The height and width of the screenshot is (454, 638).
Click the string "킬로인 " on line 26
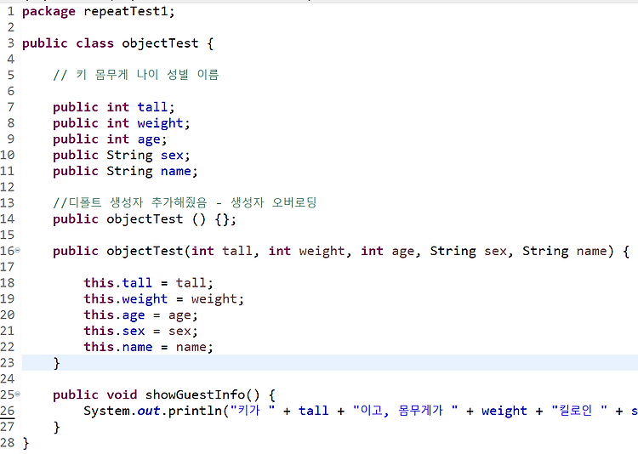pyautogui.click(x=579, y=411)
